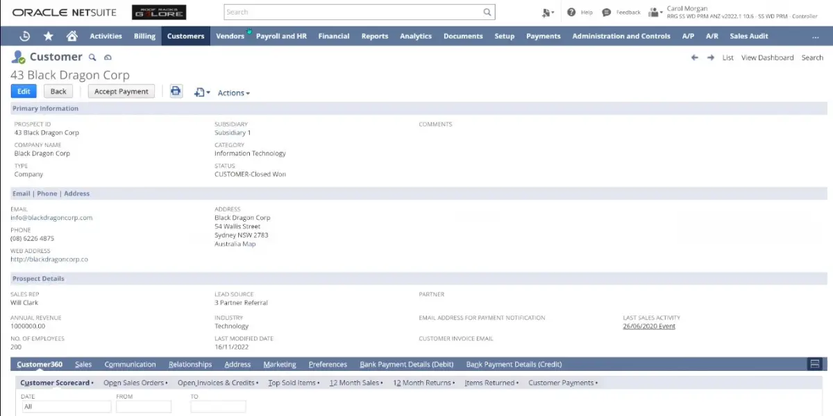This screenshot has height=416, width=833.
Task: Click the Back button
Action: tap(58, 91)
